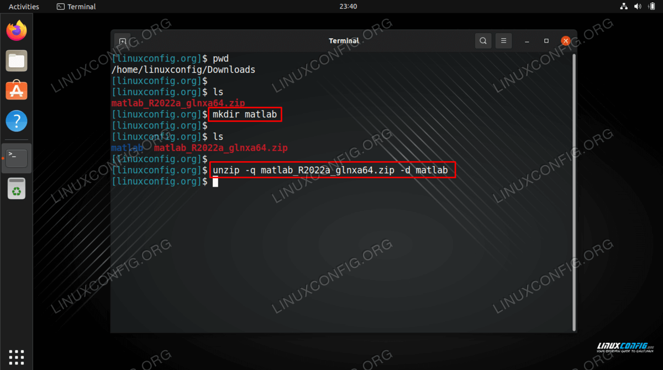Image resolution: width=663 pixels, height=370 pixels.
Task: Click the battery indicator in top bar
Action: click(651, 7)
